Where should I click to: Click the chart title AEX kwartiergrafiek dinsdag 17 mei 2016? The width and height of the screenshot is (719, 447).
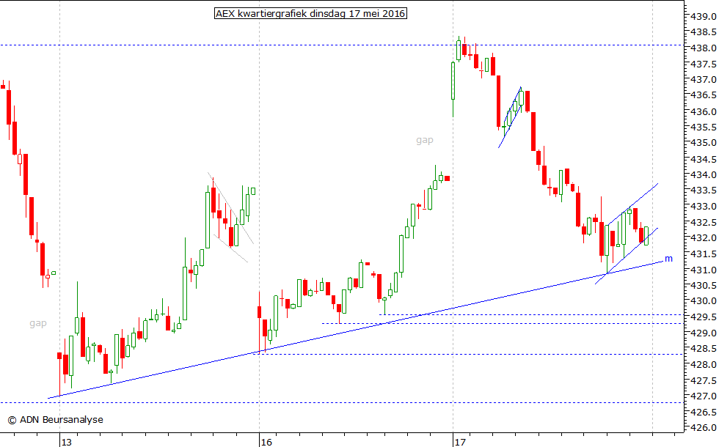(310, 14)
